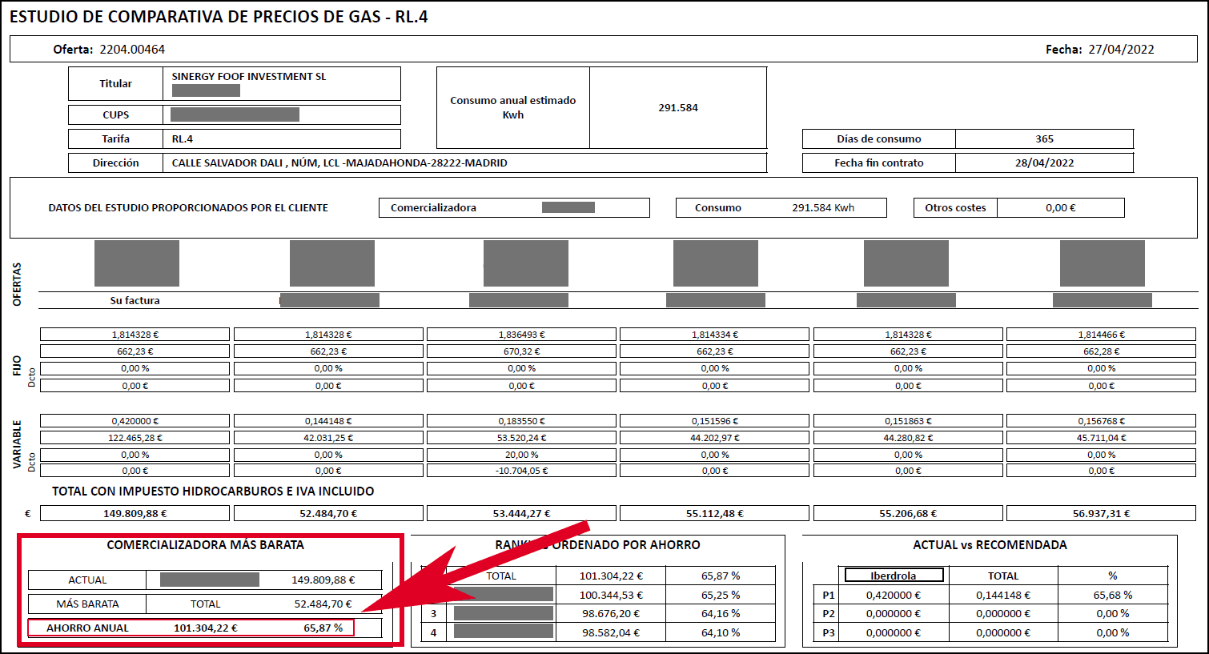The width and height of the screenshot is (1209, 654).
Task: Select the client data value '291.584 Kwh'
Action: [x=823, y=207]
